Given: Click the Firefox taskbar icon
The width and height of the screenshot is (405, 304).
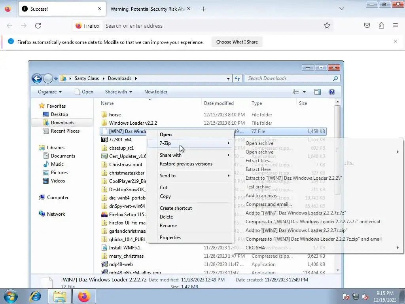Looking at the screenshot, I should click(x=84, y=296).
